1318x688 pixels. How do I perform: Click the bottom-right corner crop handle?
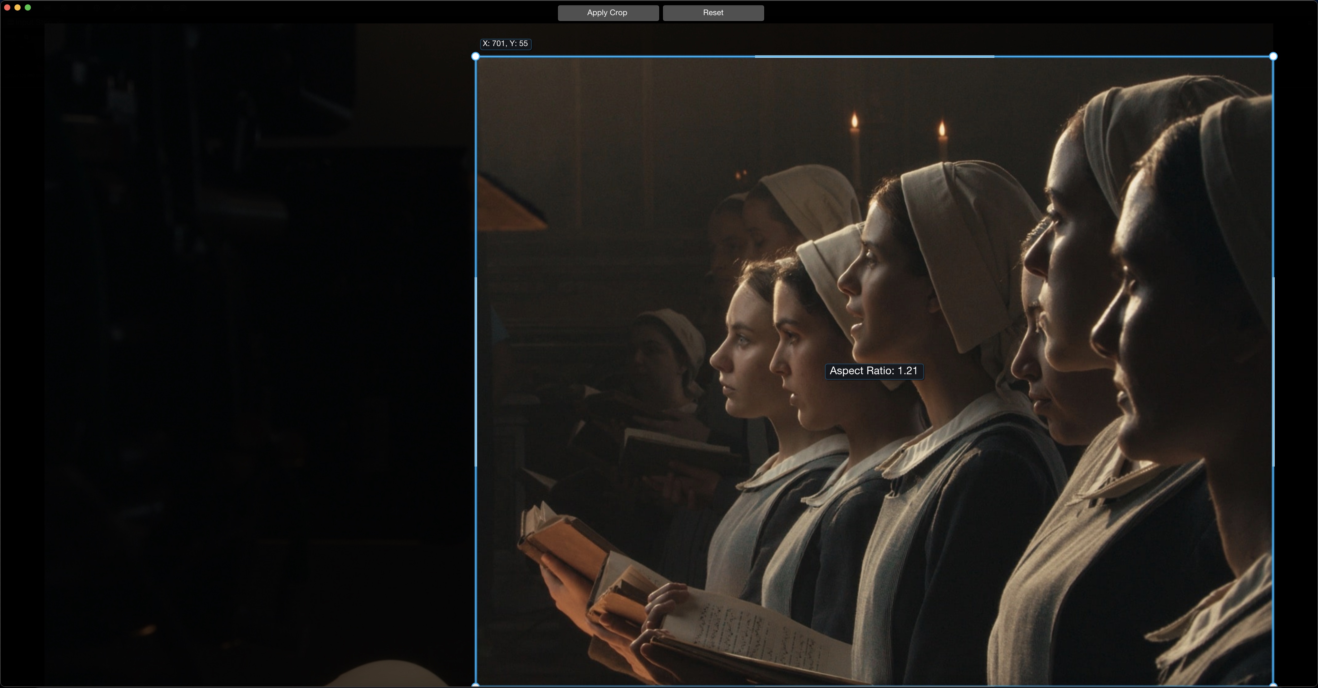pos(1273,684)
